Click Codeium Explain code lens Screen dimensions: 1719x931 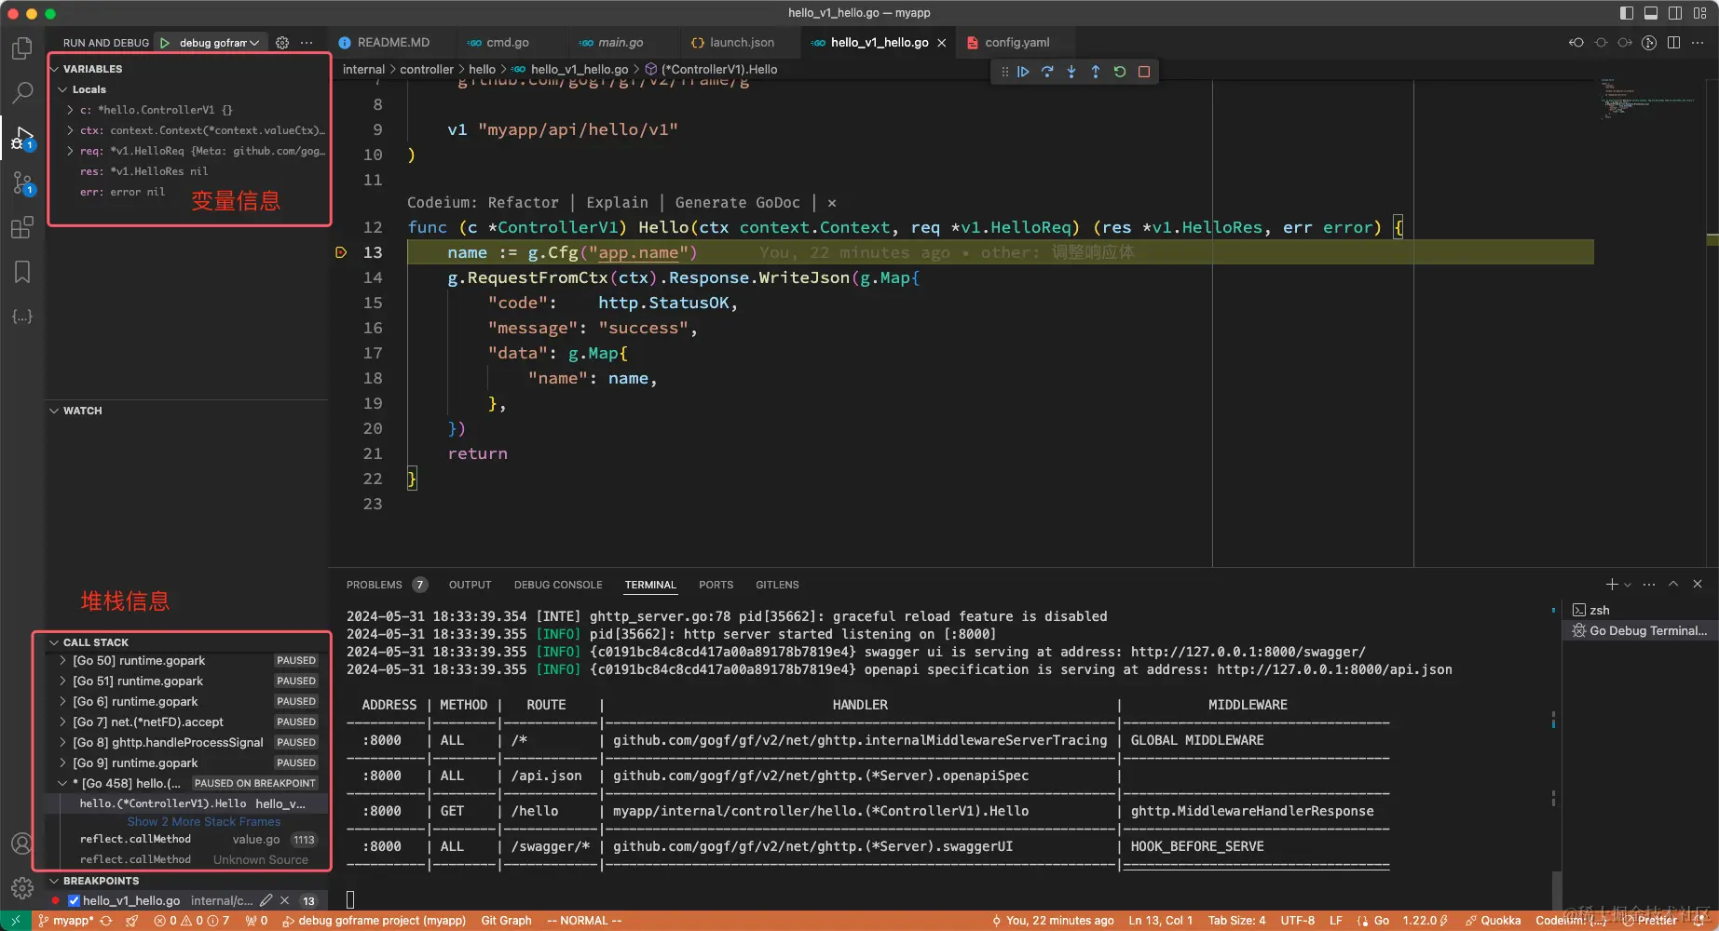click(x=617, y=202)
